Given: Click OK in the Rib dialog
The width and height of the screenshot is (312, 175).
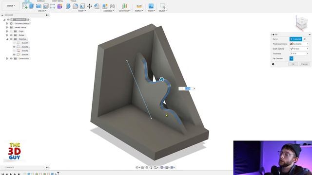Looking at the screenshot, I should pos(293,64).
